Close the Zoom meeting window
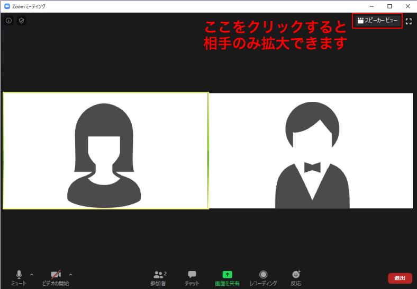This screenshot has height=289, width=417. pos(407,6)
